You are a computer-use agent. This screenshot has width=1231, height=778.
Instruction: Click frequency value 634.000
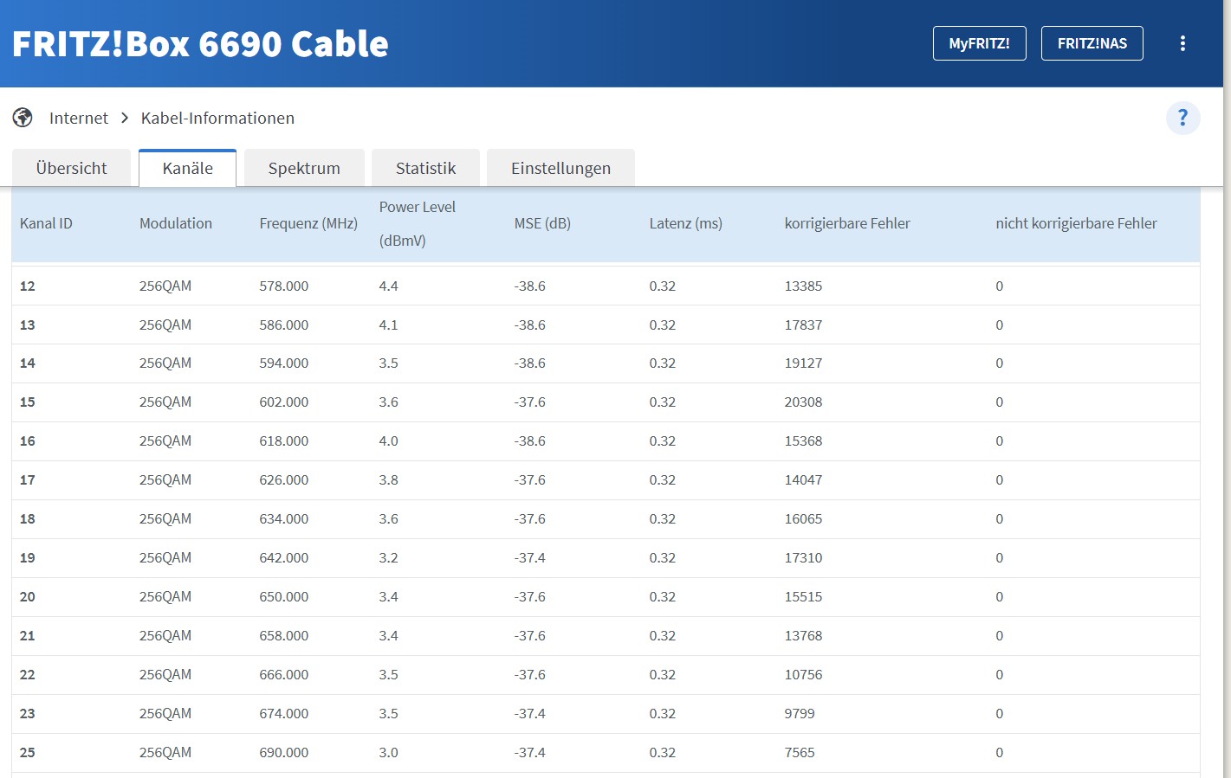(x=283, y=519)
